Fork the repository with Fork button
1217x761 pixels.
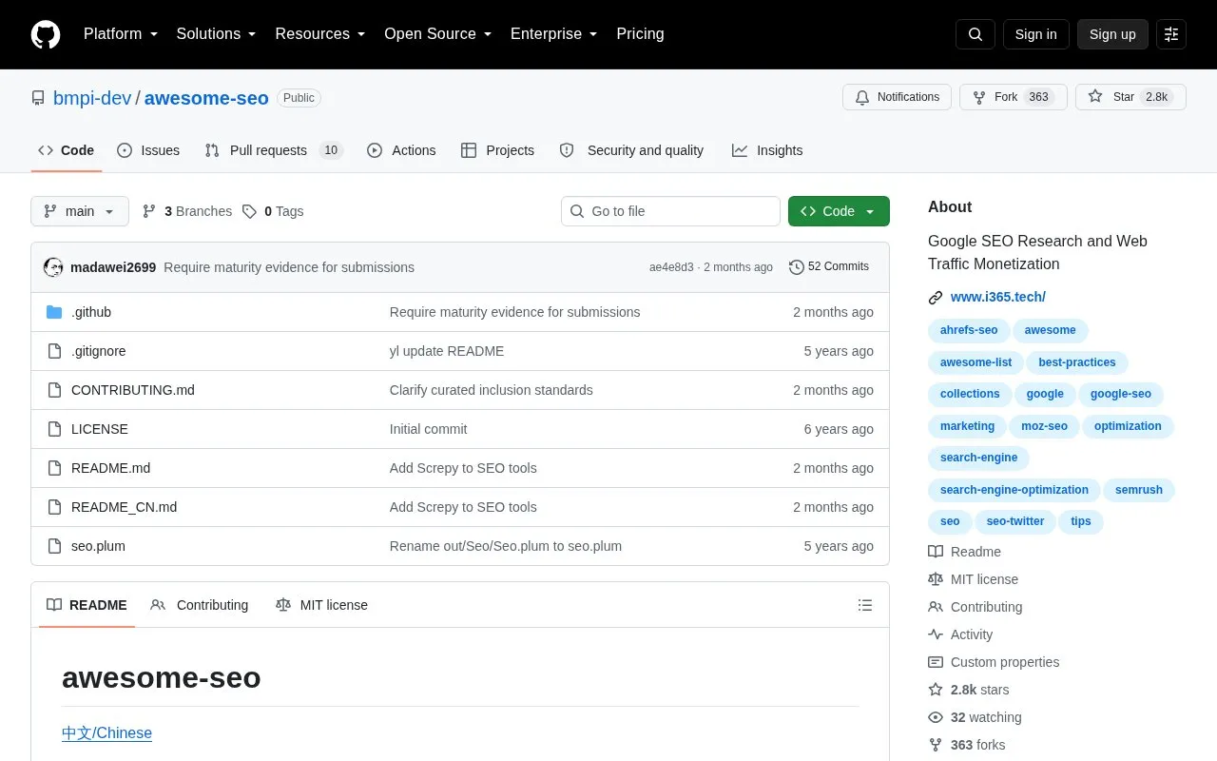[x=1013, y=97]
